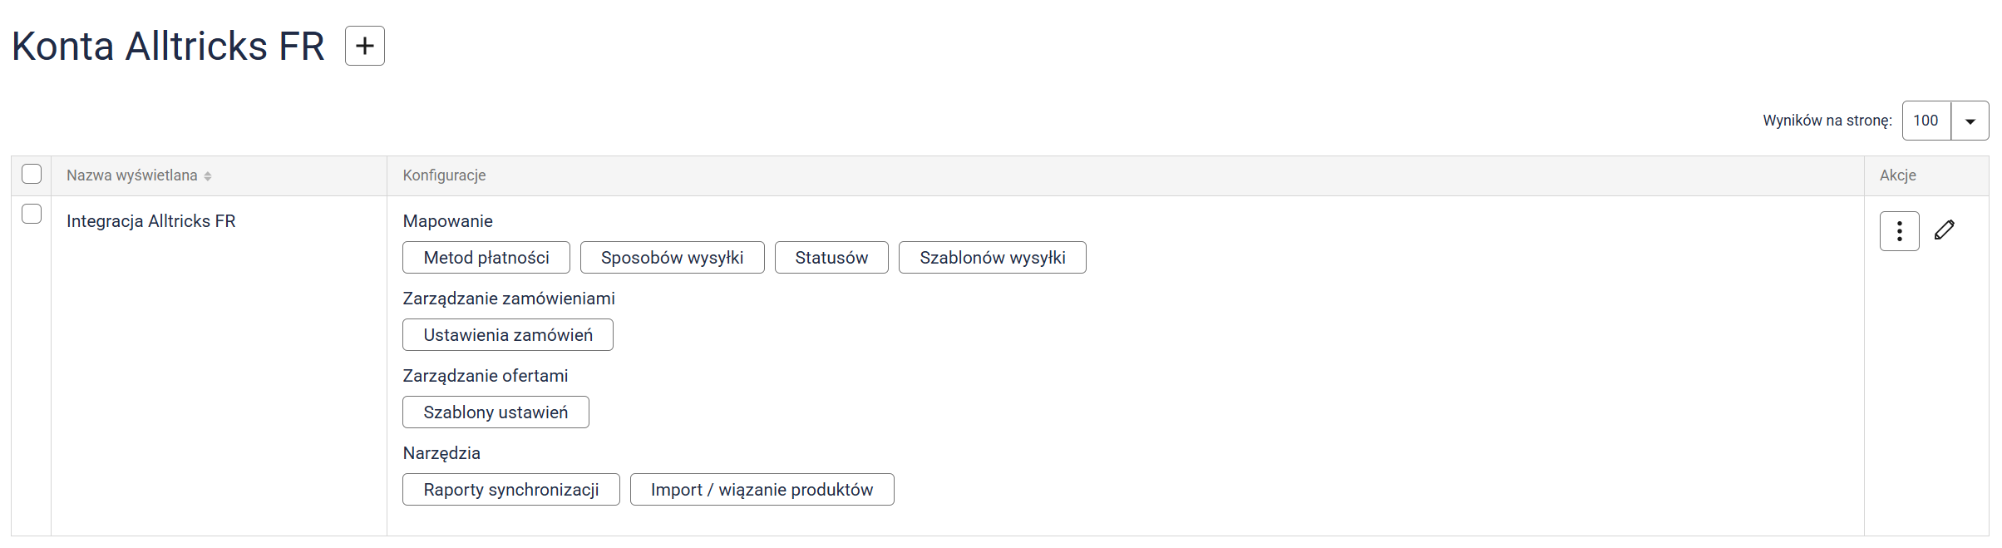Open the three-dot actions menu
The image size is (2002, 548).
1899,231
